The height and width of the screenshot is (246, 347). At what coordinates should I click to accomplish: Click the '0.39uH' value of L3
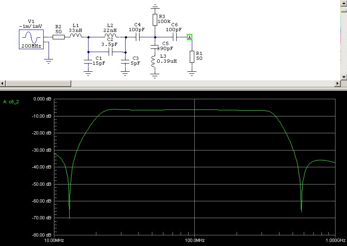167,61
